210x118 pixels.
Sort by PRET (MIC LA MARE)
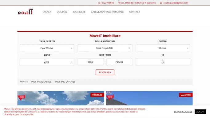(65, 82)
